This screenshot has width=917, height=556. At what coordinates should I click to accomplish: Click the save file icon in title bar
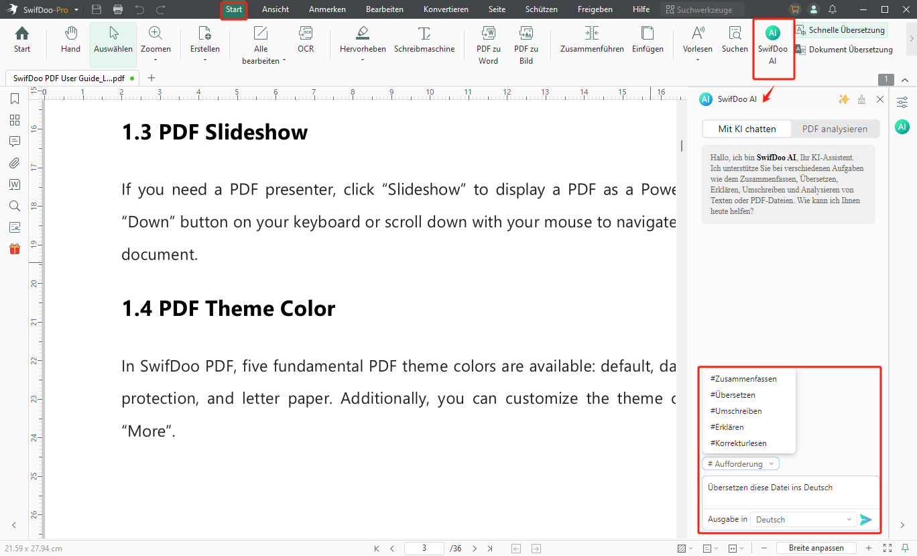97,9
